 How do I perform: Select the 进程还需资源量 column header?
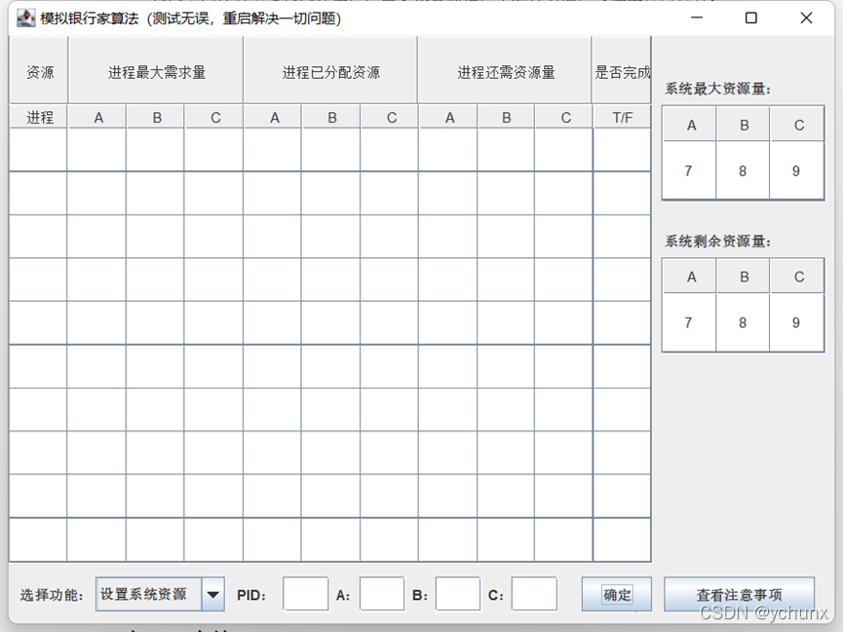coord(506,70)
